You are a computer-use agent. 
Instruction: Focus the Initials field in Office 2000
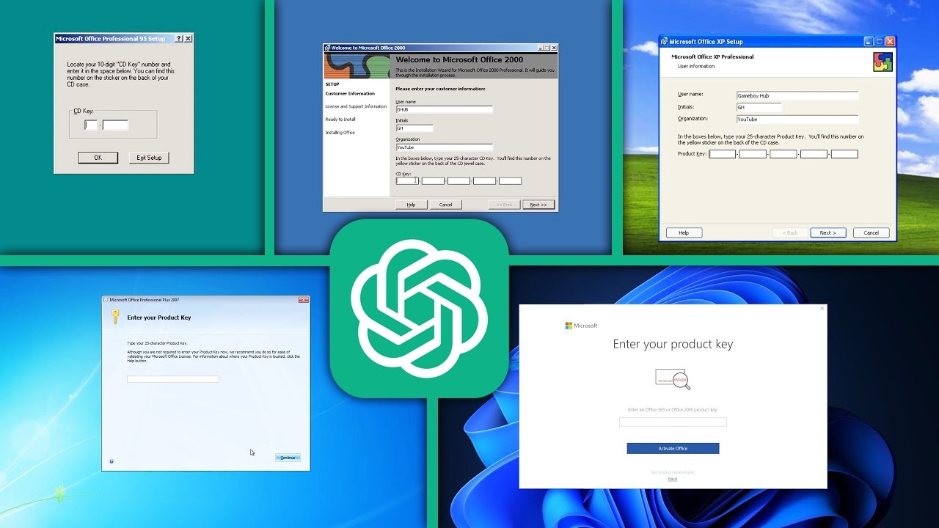pos(414,128)
